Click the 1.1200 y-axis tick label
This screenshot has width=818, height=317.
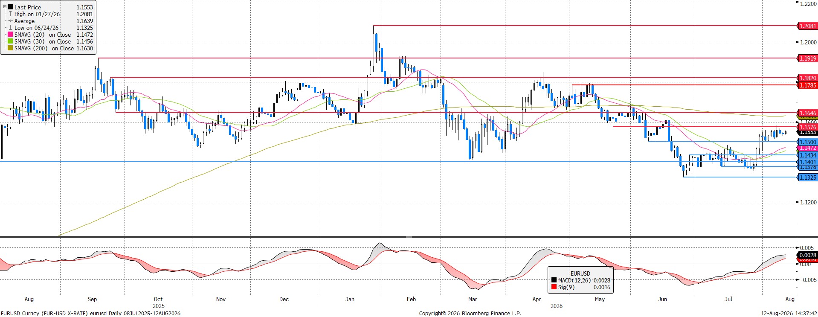tap(808, 202)
